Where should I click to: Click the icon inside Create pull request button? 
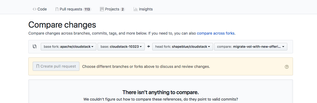pos(38,66)
